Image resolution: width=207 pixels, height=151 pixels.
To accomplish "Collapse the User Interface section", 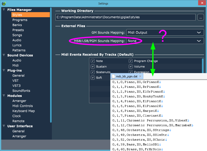I will coord(4,126).
